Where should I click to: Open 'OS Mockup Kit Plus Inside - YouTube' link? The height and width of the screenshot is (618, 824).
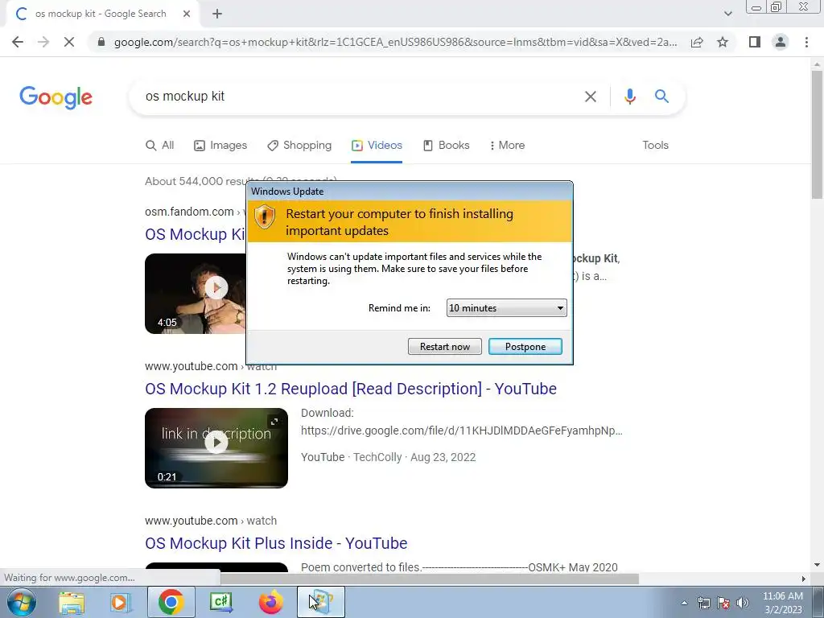(x=277, y=543)
